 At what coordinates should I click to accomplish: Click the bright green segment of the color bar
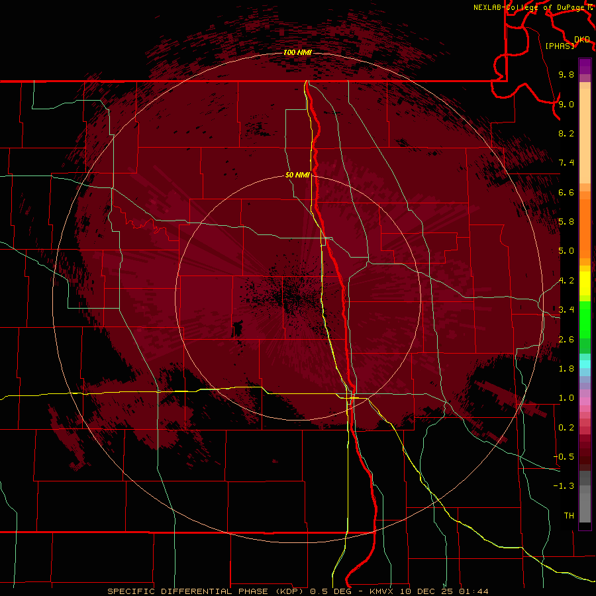coord(585,320)
